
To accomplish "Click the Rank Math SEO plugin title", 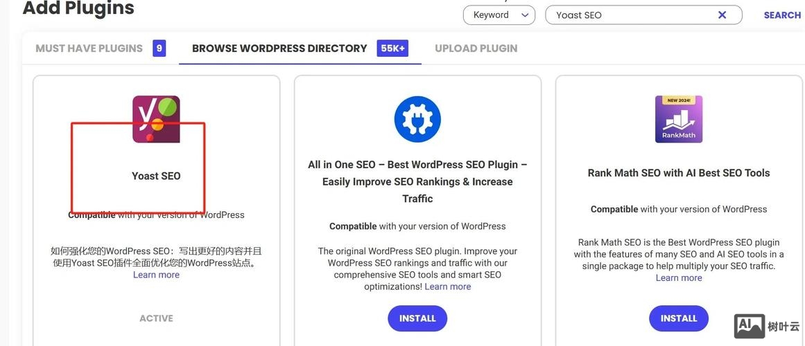I will [679, 173].
